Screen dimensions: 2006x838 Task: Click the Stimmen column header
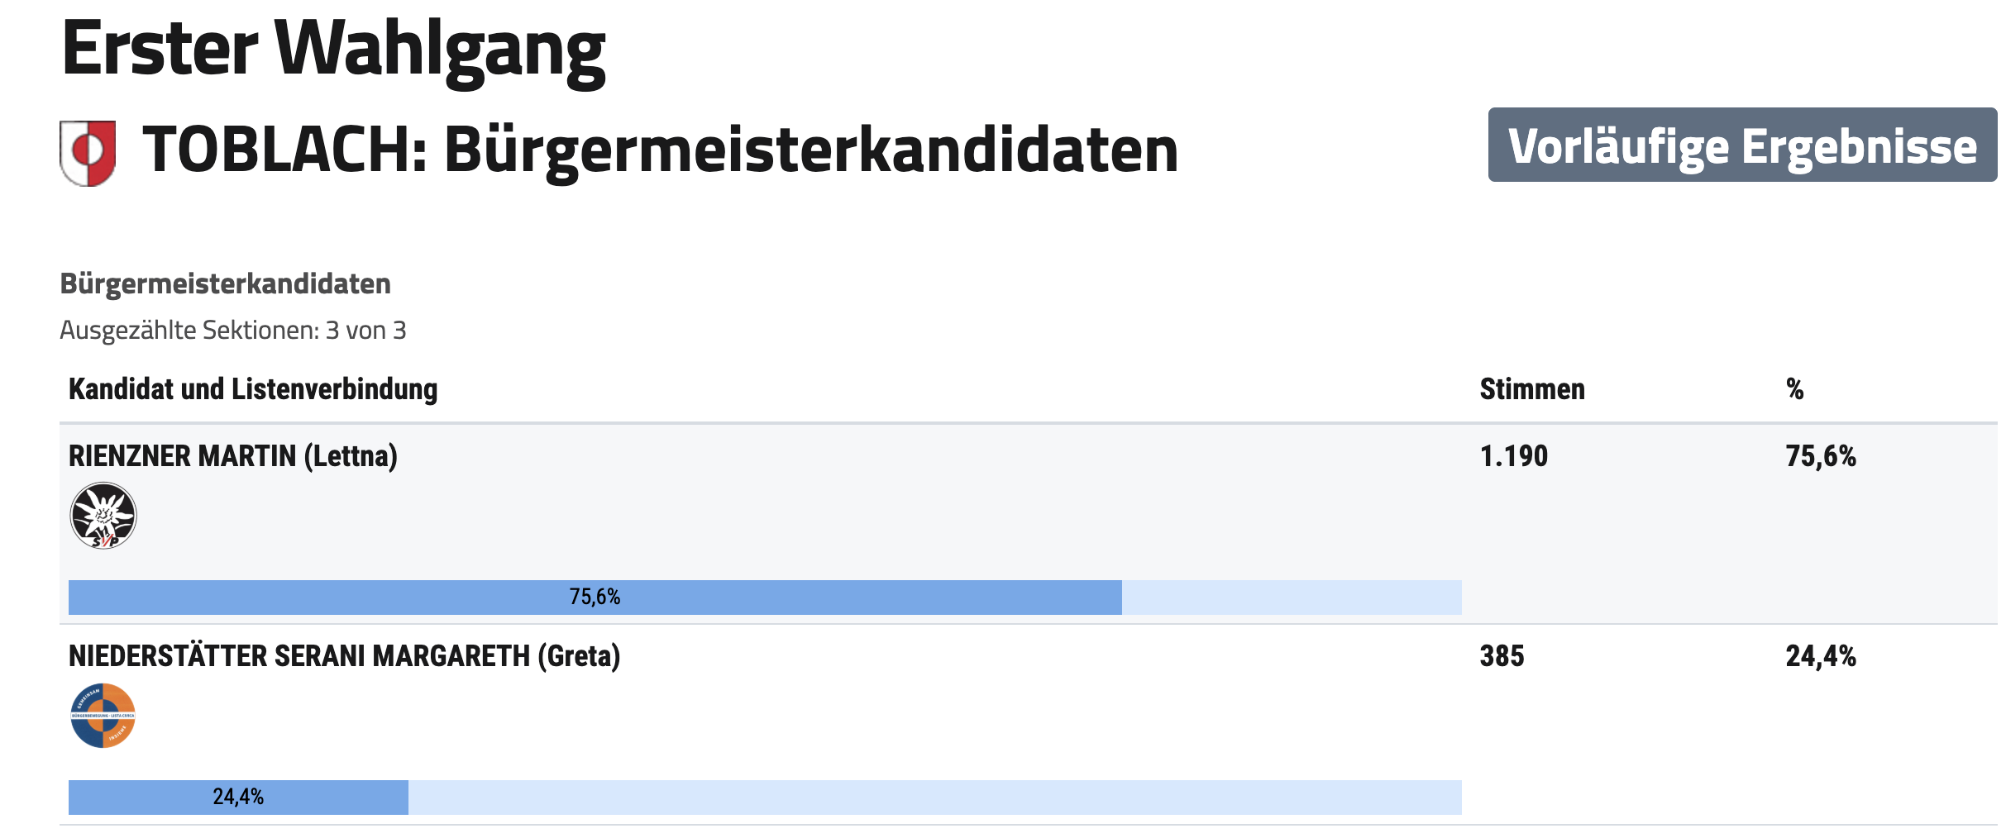tap(1531, 388)
